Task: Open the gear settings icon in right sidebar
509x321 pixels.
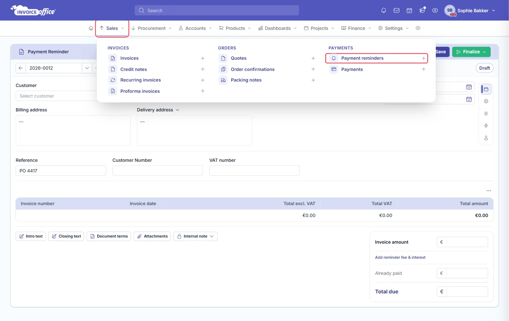Action: click(486, 101)
